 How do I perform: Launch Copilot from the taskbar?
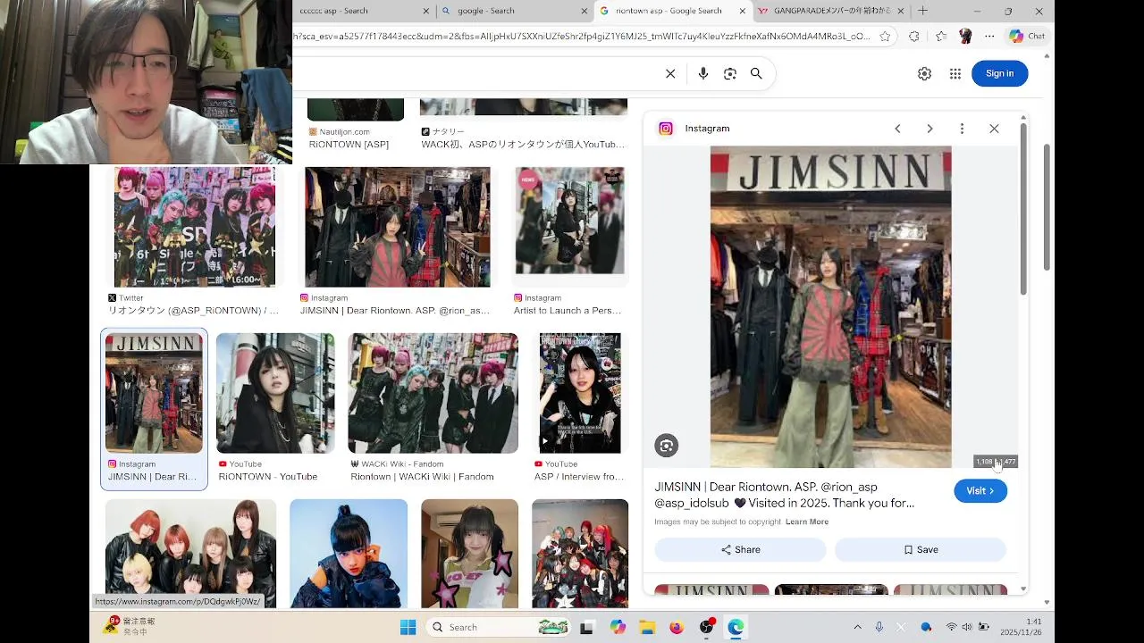(x=618, y=627)
